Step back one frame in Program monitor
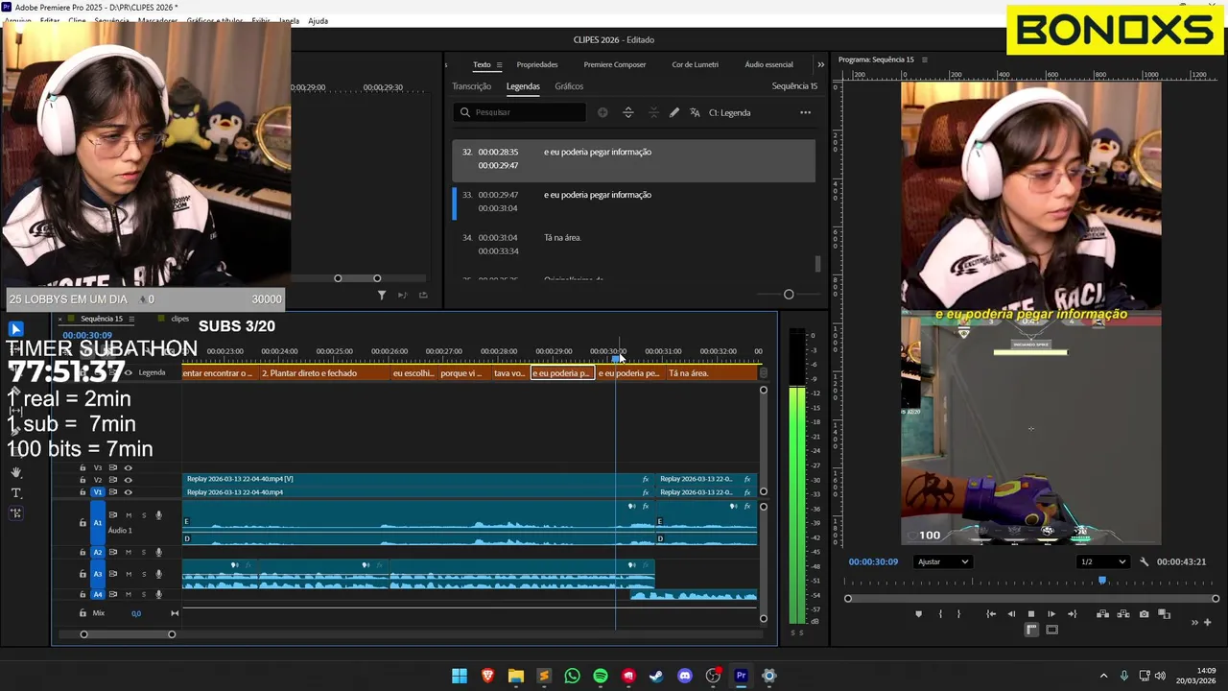 (x=1011, y=614)
